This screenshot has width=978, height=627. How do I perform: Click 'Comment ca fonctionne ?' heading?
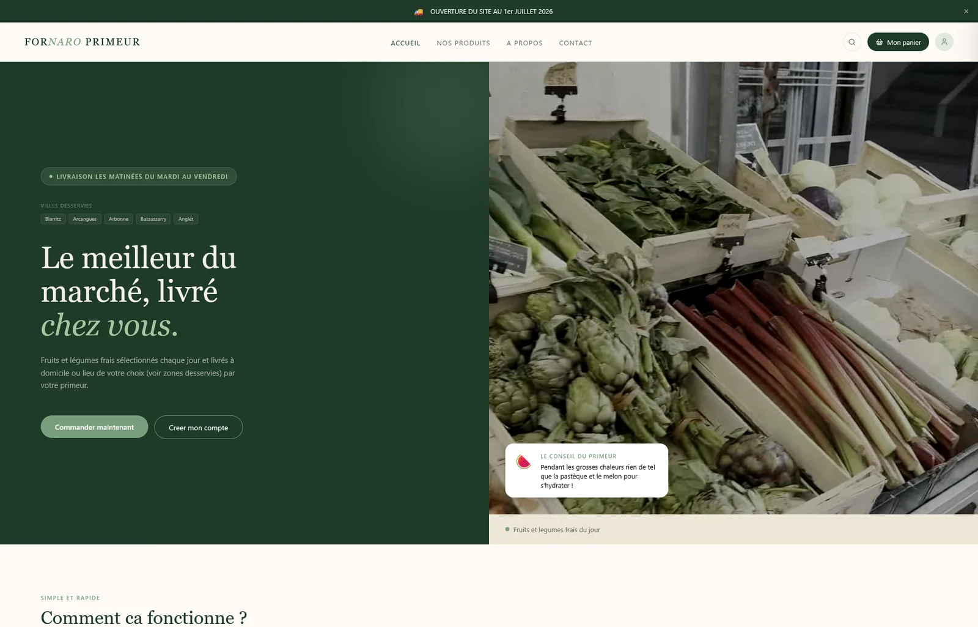pos(144,617)
